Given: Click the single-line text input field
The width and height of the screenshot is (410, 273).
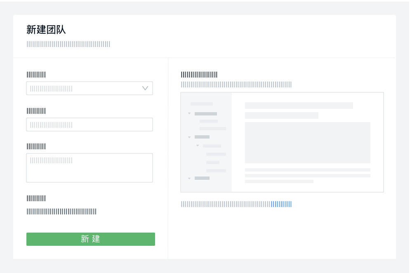Looking at the screenshot, I should coord(90,125).
